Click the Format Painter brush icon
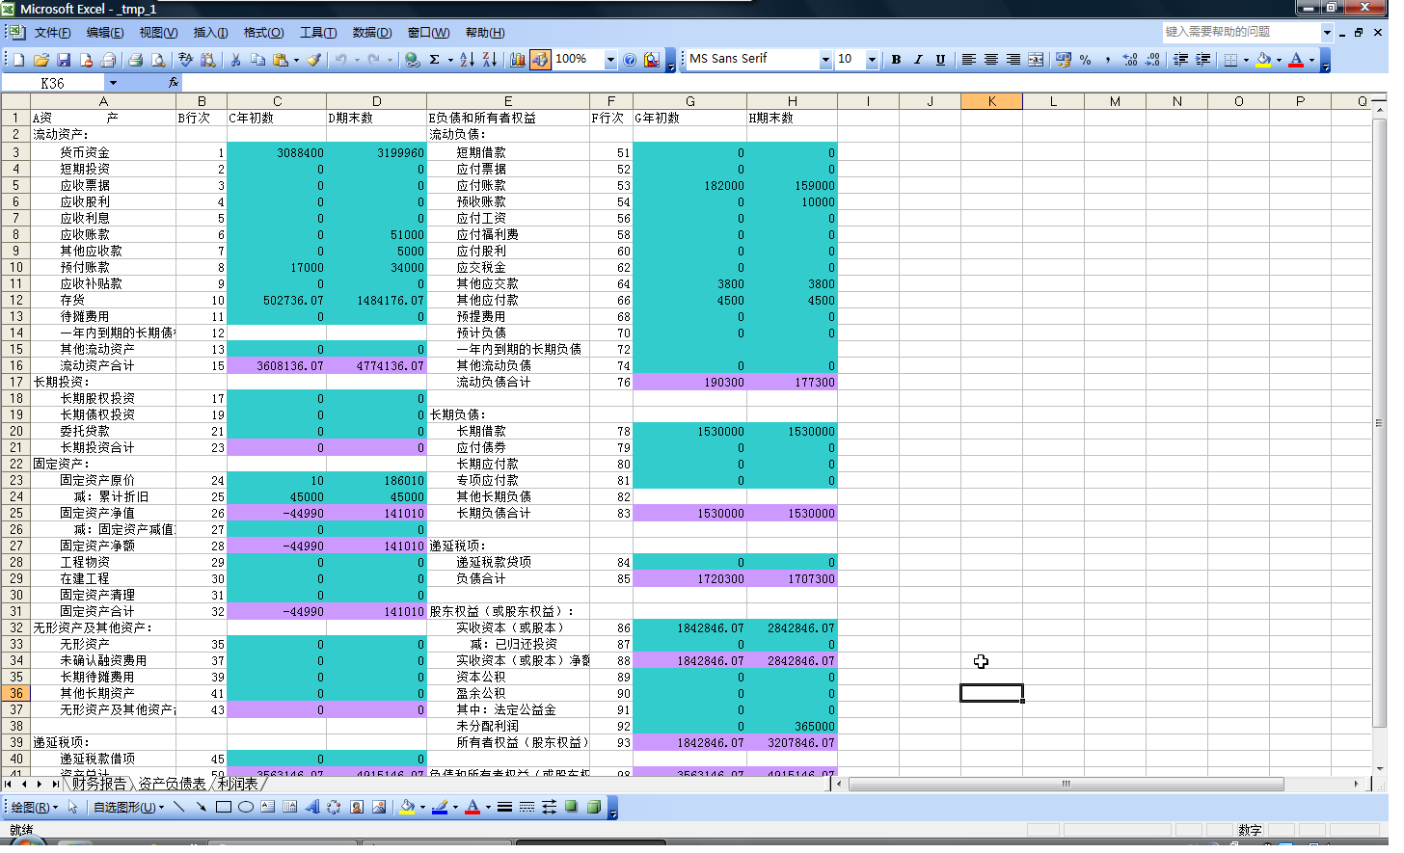Screen dimensions: 1404x853 coord(314,60)
